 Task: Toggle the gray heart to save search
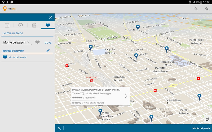point(37,42)
